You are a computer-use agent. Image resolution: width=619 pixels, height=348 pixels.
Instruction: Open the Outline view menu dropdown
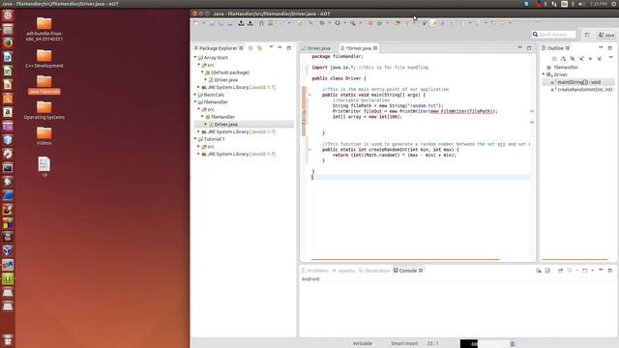click(x=610, y=58)
